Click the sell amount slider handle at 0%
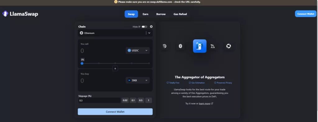 pyautogui.click(x=82, y=63)
